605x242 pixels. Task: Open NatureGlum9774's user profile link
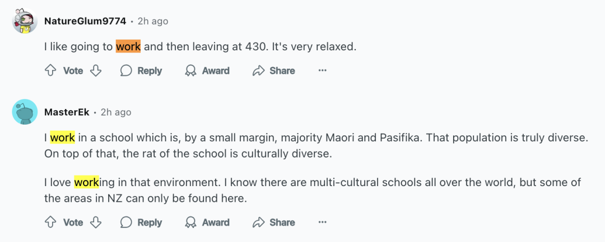coord(85,21)
